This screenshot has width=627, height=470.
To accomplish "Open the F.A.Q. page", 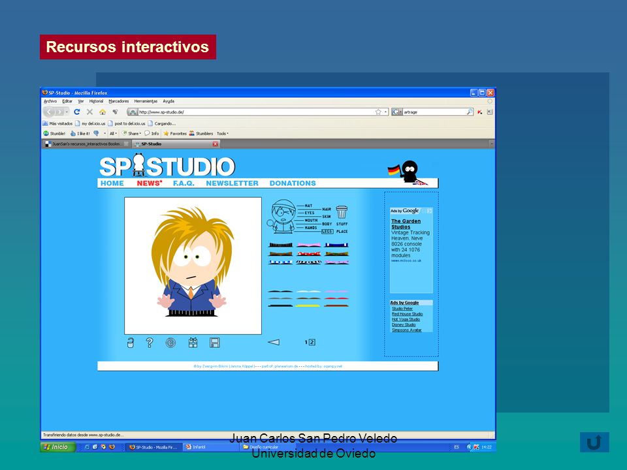I will click(x=184, y=183).
